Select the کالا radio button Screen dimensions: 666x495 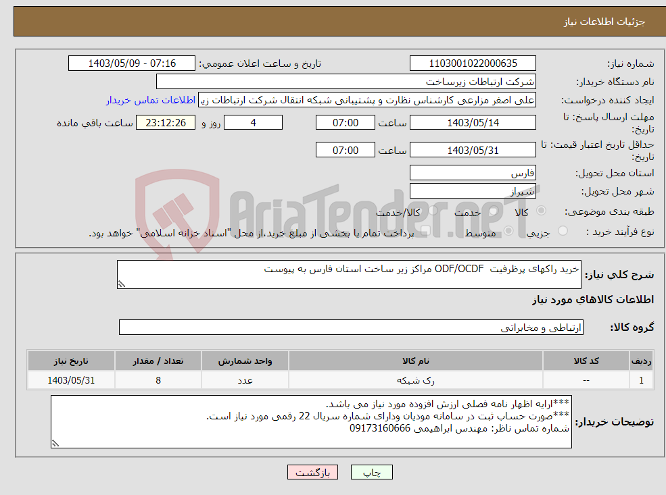(541, 211)
